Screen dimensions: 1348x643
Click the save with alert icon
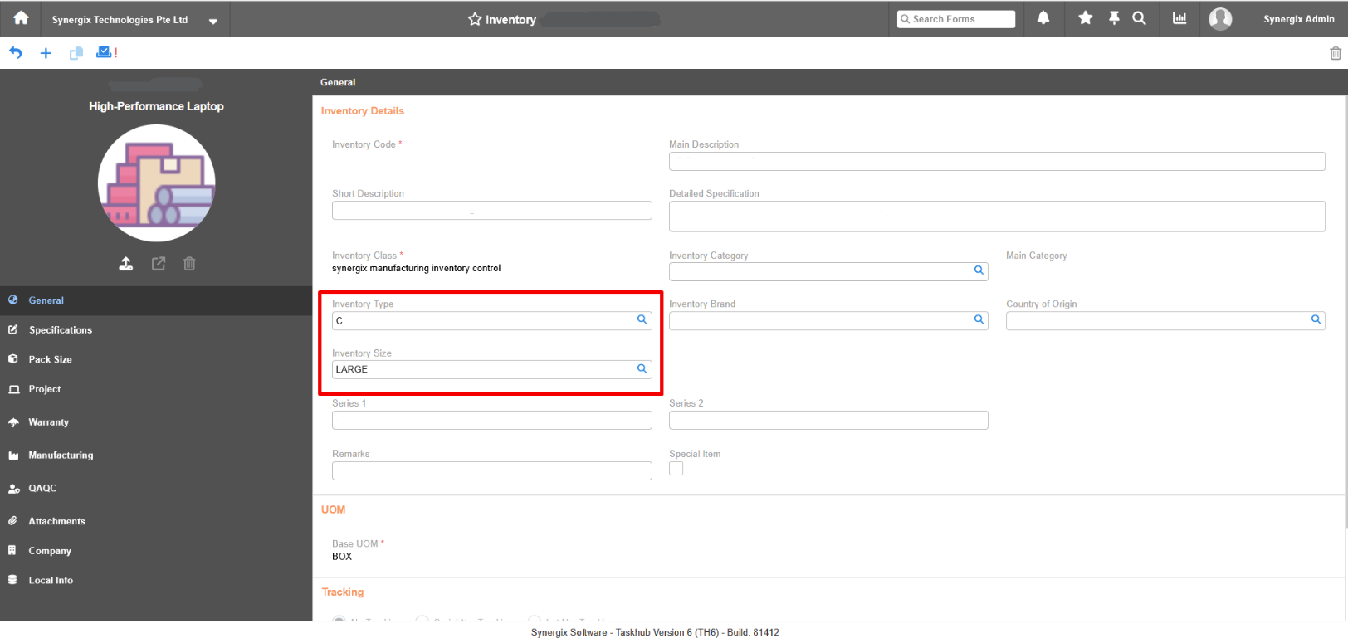pyautogui.click(x=106, y=52)
